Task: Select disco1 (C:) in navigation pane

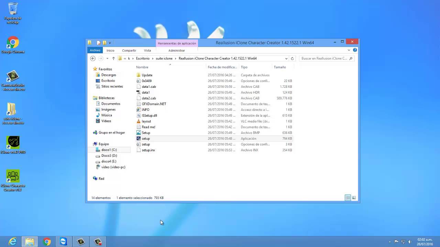Action: pyautogui.click(x=109, y=150)
